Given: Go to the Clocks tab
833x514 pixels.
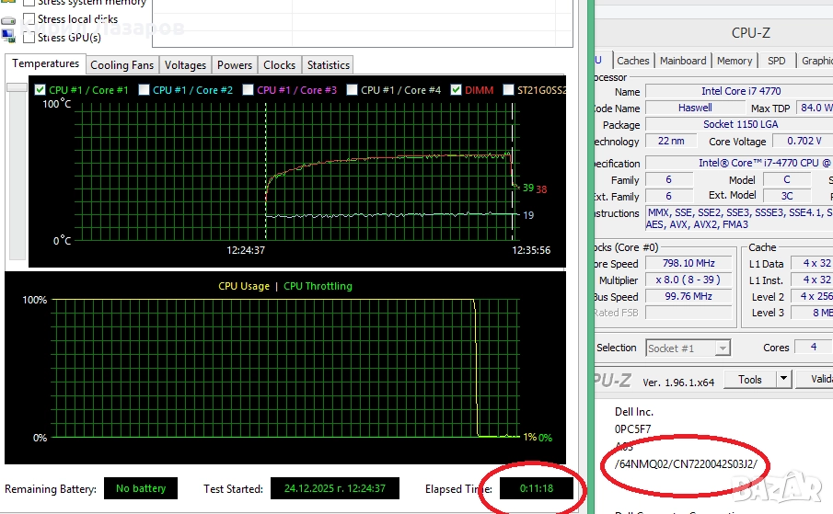Looking at the screenshot, I should [279, 65].
